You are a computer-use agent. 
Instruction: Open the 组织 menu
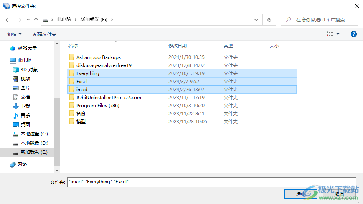(14, 34)
